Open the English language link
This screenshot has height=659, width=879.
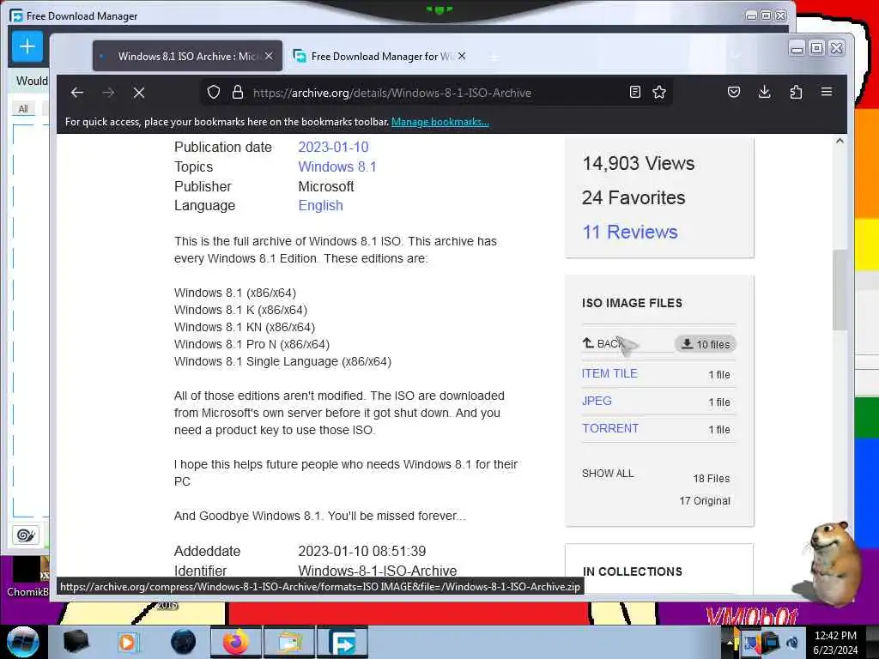320,206
